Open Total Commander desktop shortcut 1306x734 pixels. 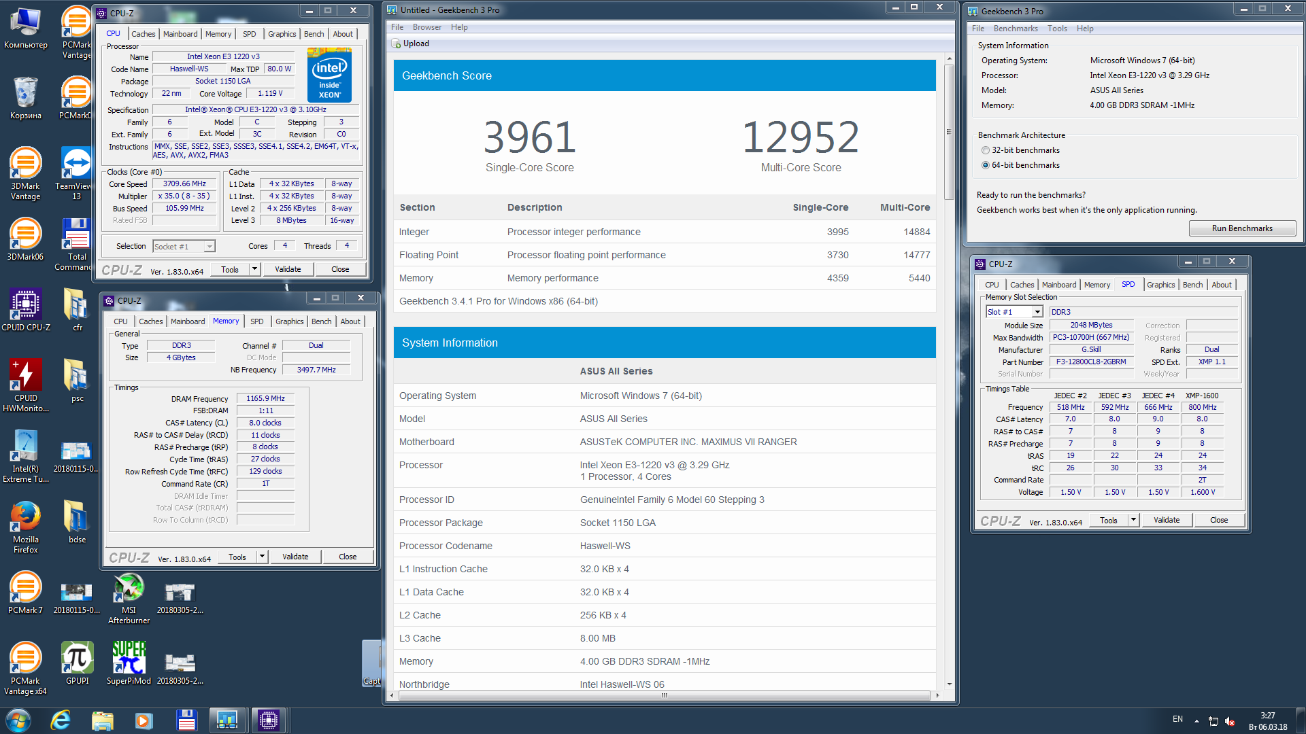point(76,245)
